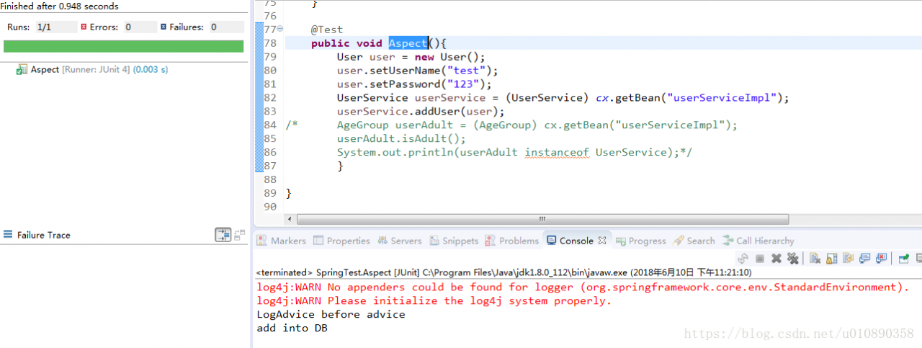Switch to the Properties tab
The height and width of the screenshot is (348, 922).
341,241
